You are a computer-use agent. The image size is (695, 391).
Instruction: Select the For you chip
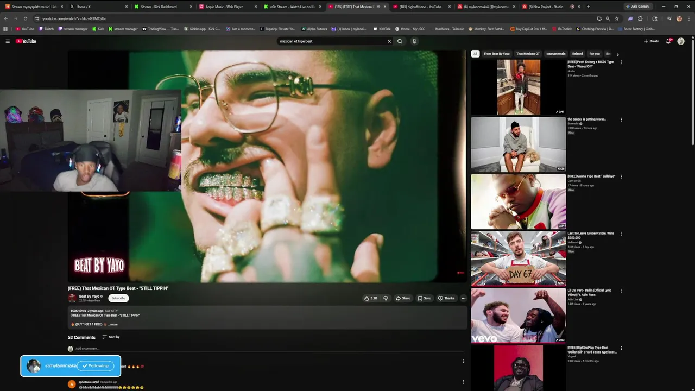pyautogui.click(x=595, y=54)
